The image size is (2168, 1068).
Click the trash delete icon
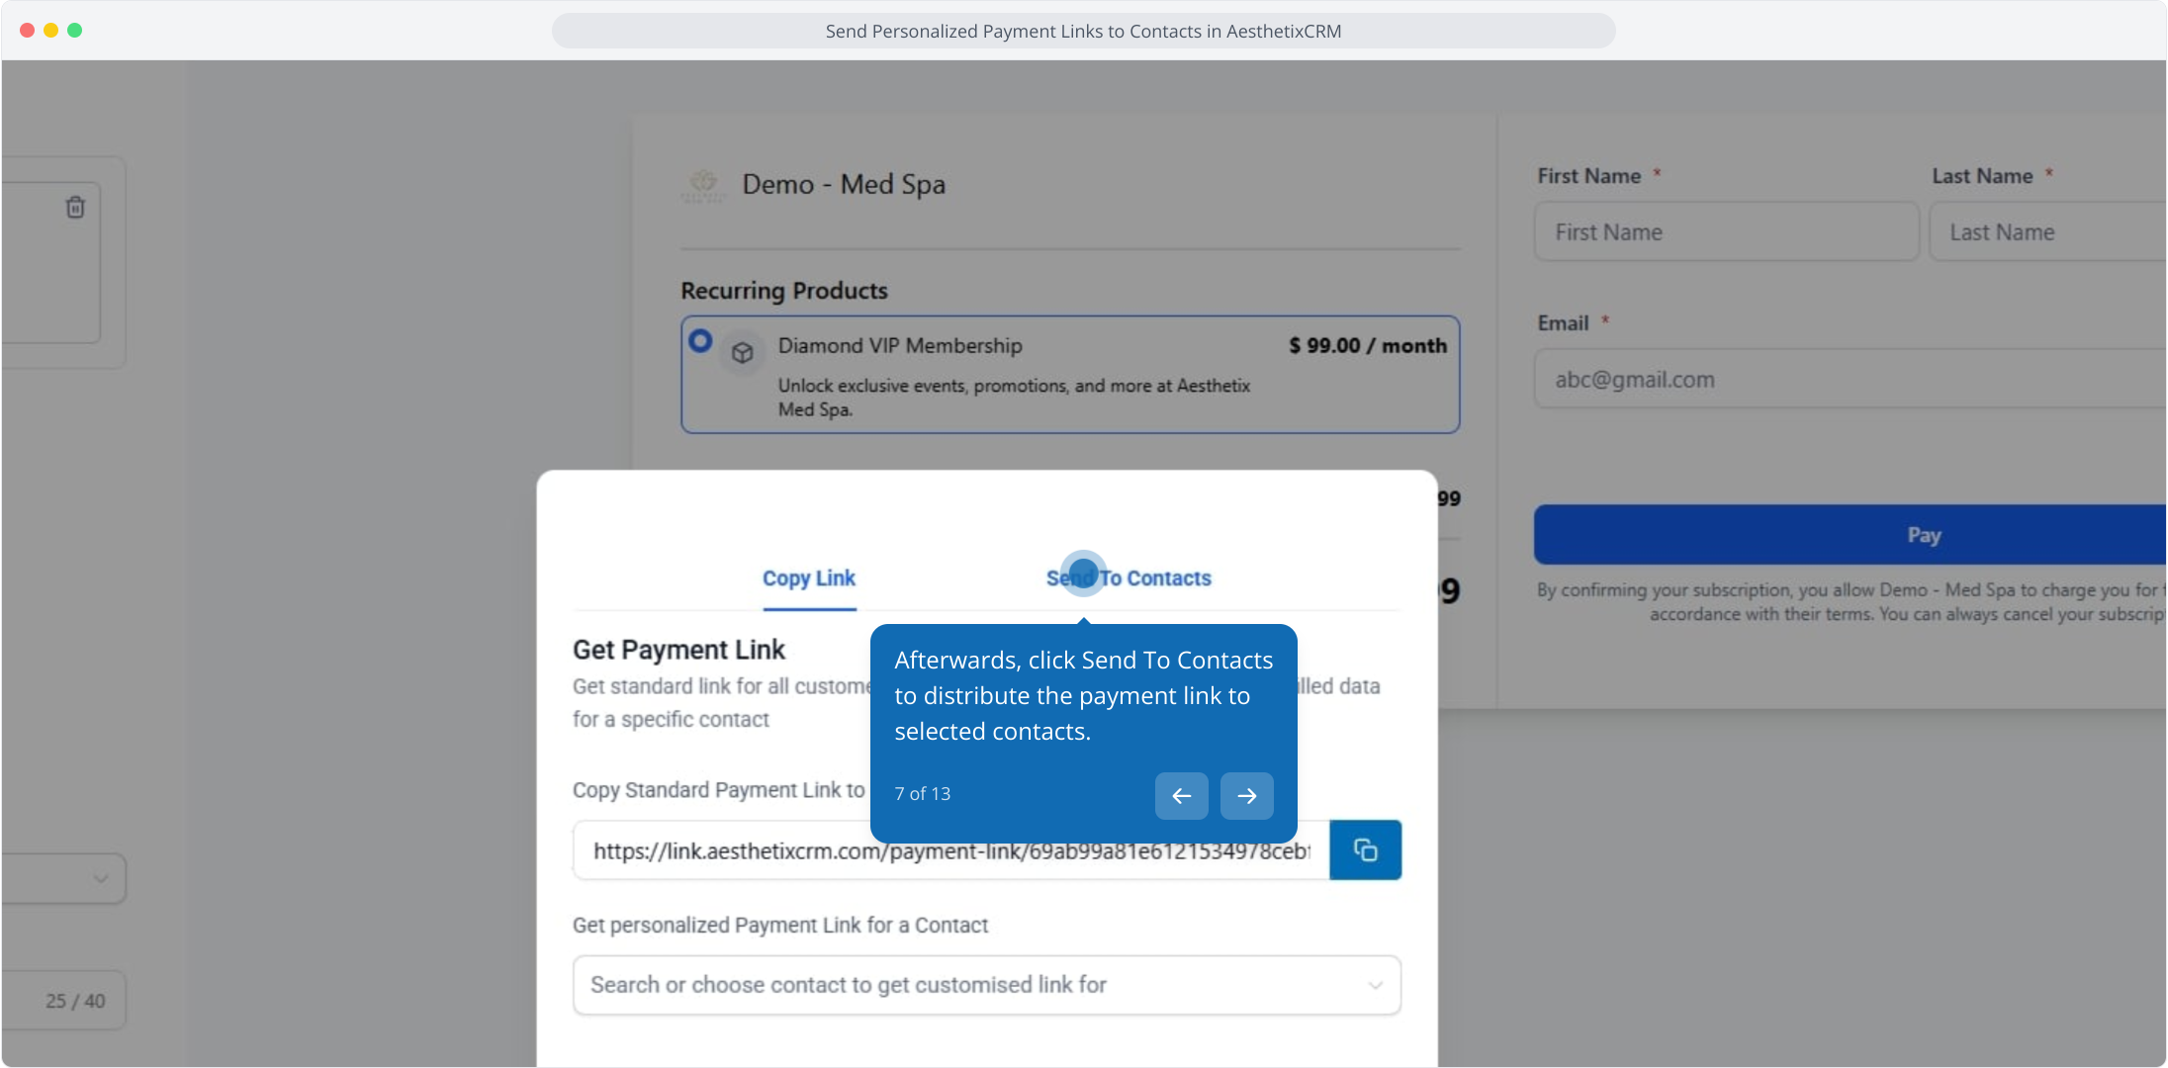coord(75,208)
